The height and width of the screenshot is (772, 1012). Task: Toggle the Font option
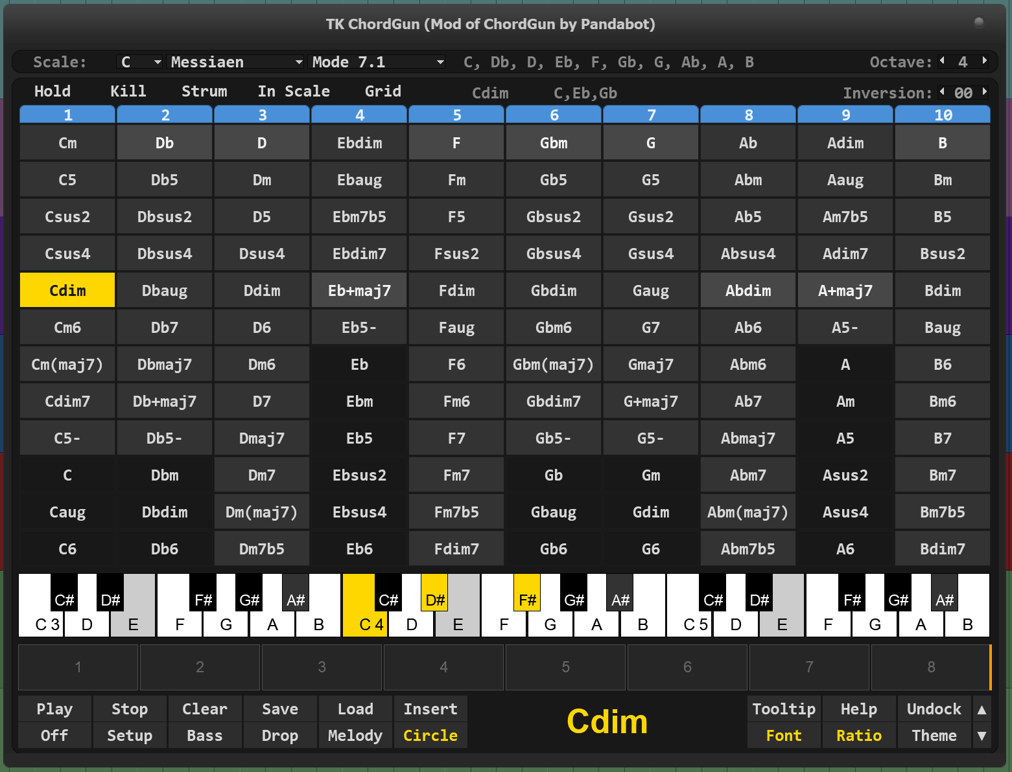pos(784,736)
